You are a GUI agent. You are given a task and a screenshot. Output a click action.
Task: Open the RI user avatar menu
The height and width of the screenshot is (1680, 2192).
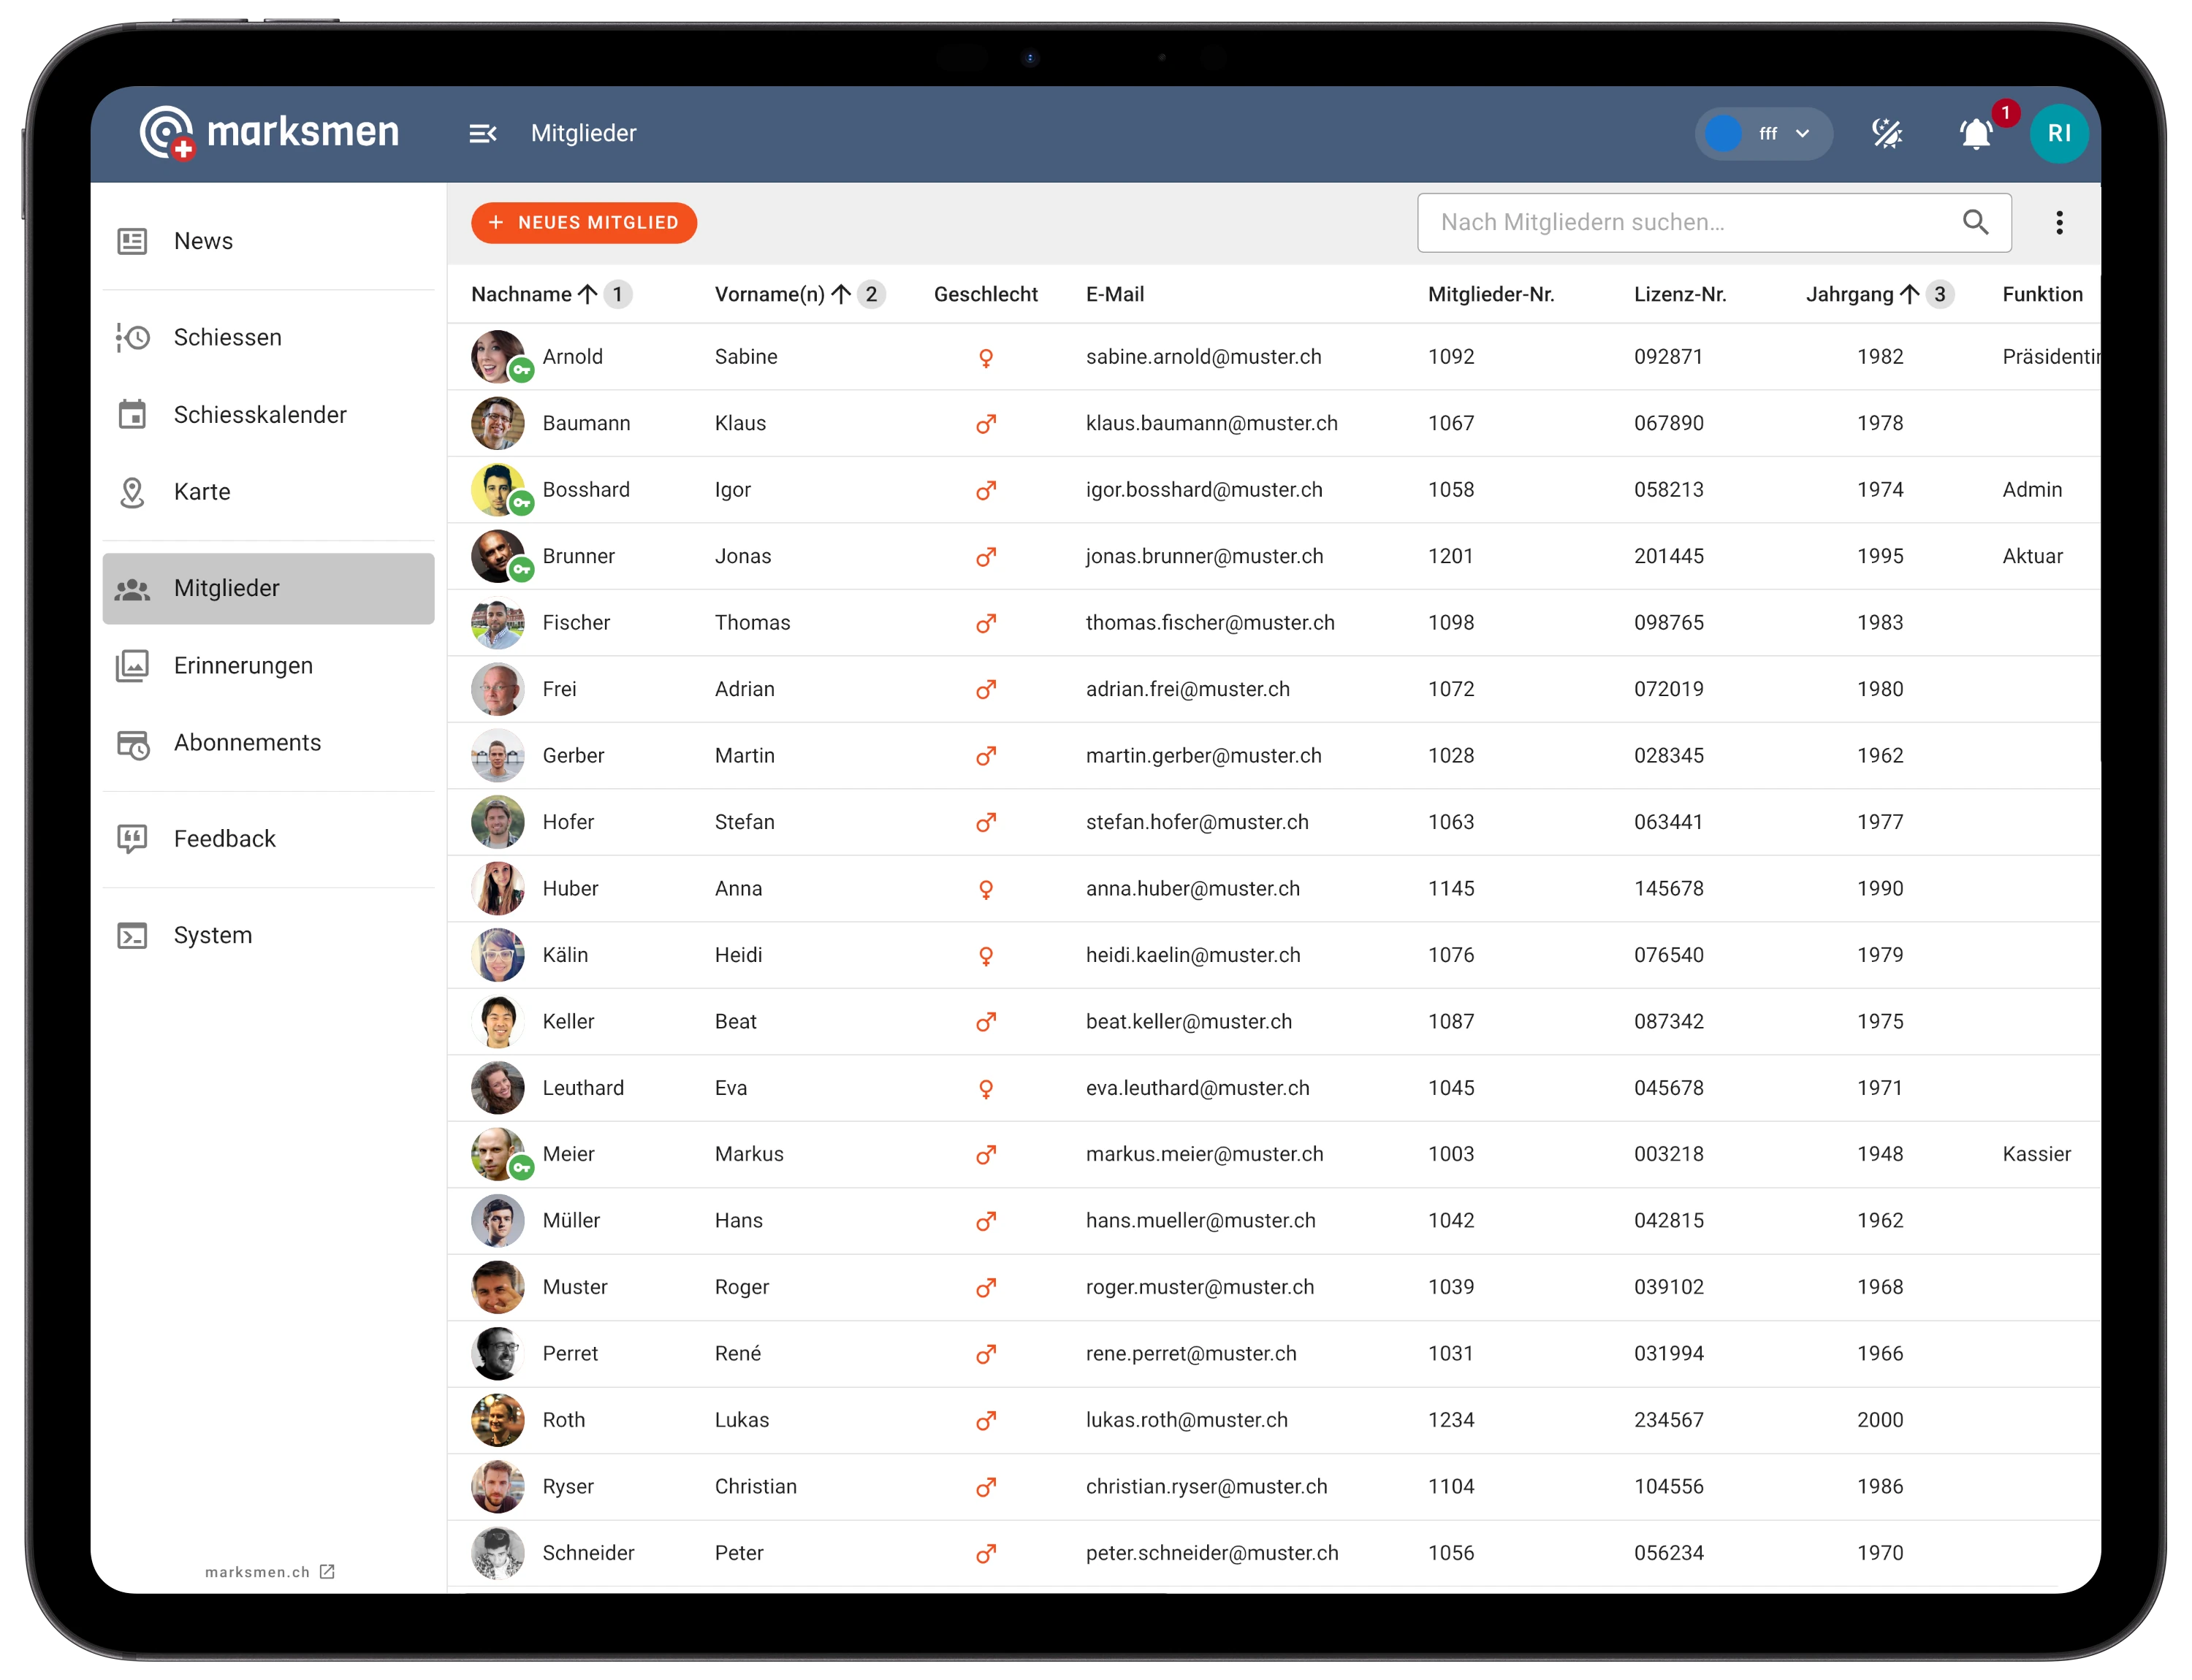(x=2058, y=133)
